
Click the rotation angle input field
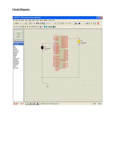point(18,104)
